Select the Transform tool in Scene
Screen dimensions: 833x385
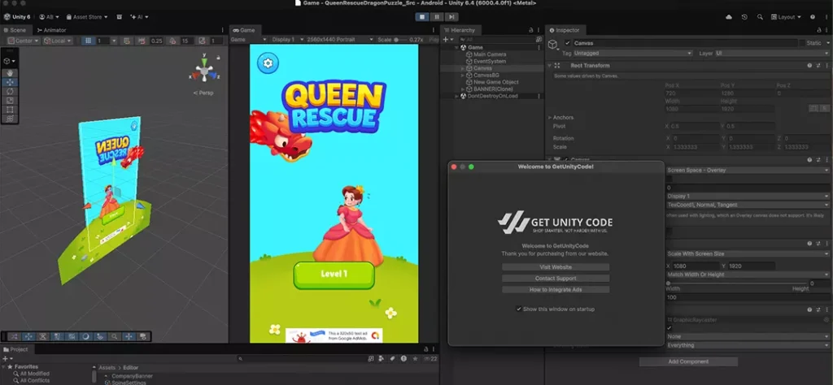coord(10,119)
